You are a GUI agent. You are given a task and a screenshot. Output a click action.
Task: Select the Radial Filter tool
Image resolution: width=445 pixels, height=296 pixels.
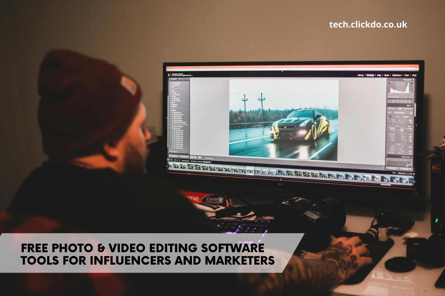point(406,101)
